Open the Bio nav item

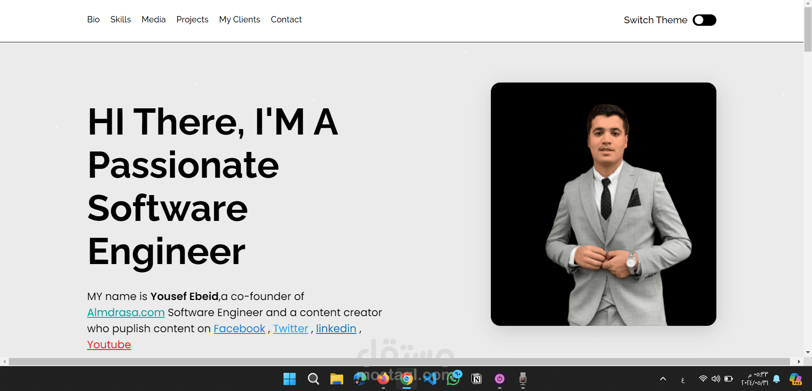click(94, 19)
